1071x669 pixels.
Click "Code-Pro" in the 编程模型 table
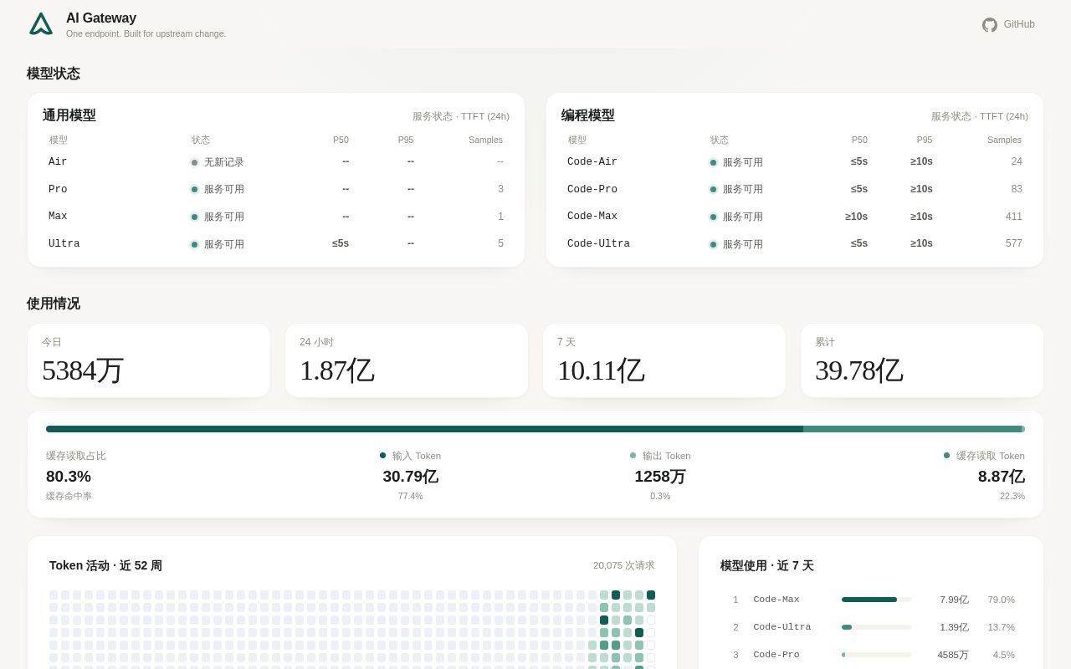point(592,189)
